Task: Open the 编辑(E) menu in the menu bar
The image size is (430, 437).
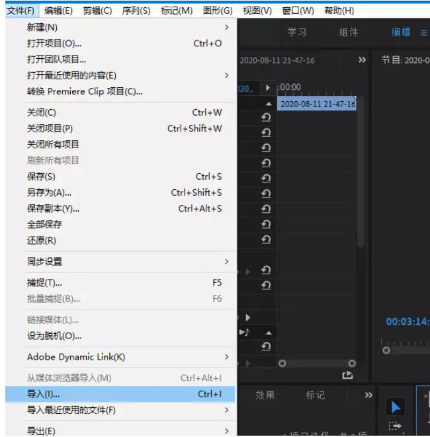Action: point(59,11)
